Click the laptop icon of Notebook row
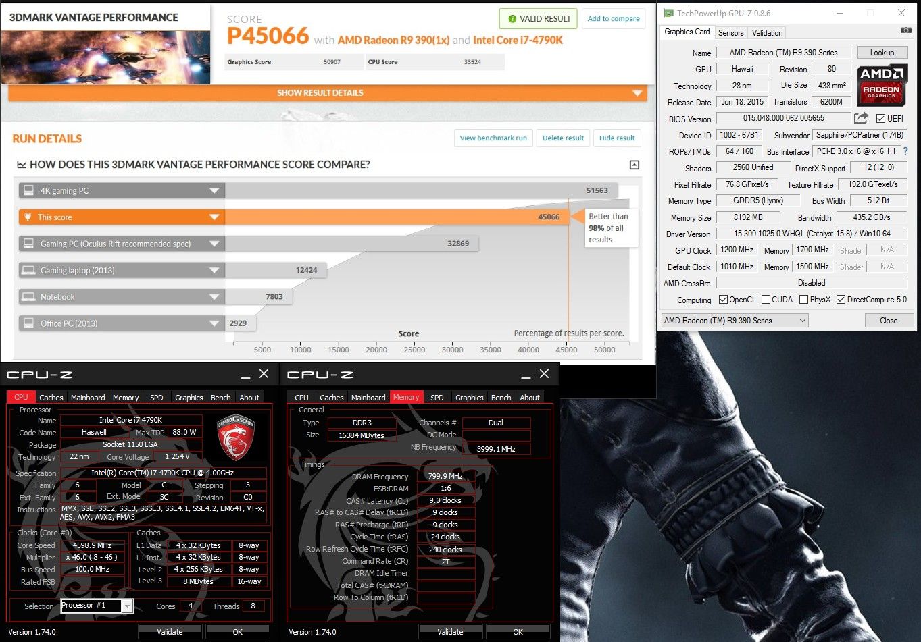Screen dimensions: 921x642 click(x=28, y=296)
